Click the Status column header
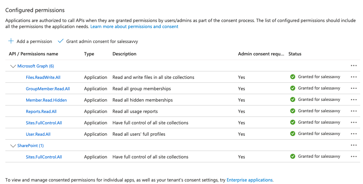This screenshot has width=363, height=184. 295,54
